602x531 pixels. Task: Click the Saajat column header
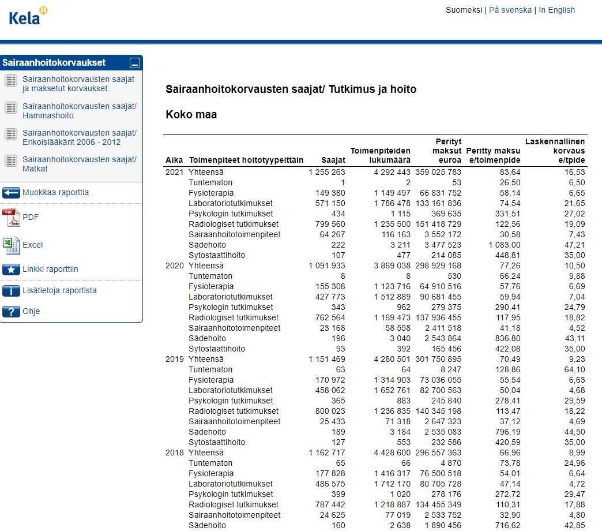333,160
